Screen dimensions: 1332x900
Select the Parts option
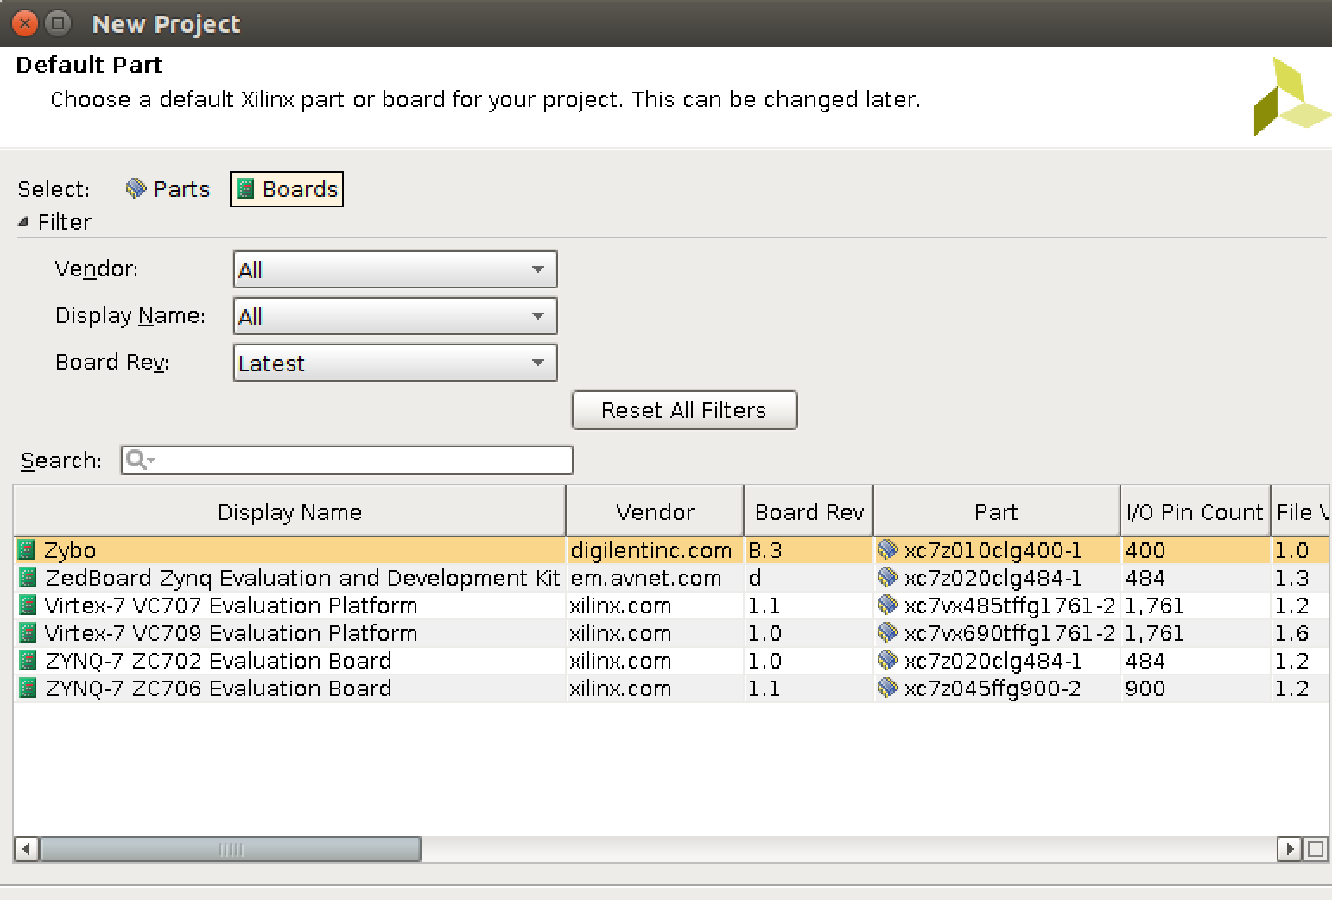click(x=168, y=189)
